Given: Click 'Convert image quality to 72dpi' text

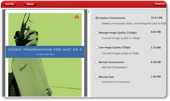Looking at the screenshot, I should pyautogui.click(x=120, y=53).
